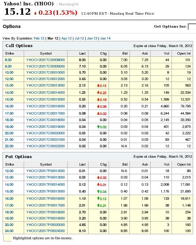Image resolution: width=196 pixels, height=245 pixels.
Task: Open call symbol YHOO120317C00010000
Action: pos(46,73)
